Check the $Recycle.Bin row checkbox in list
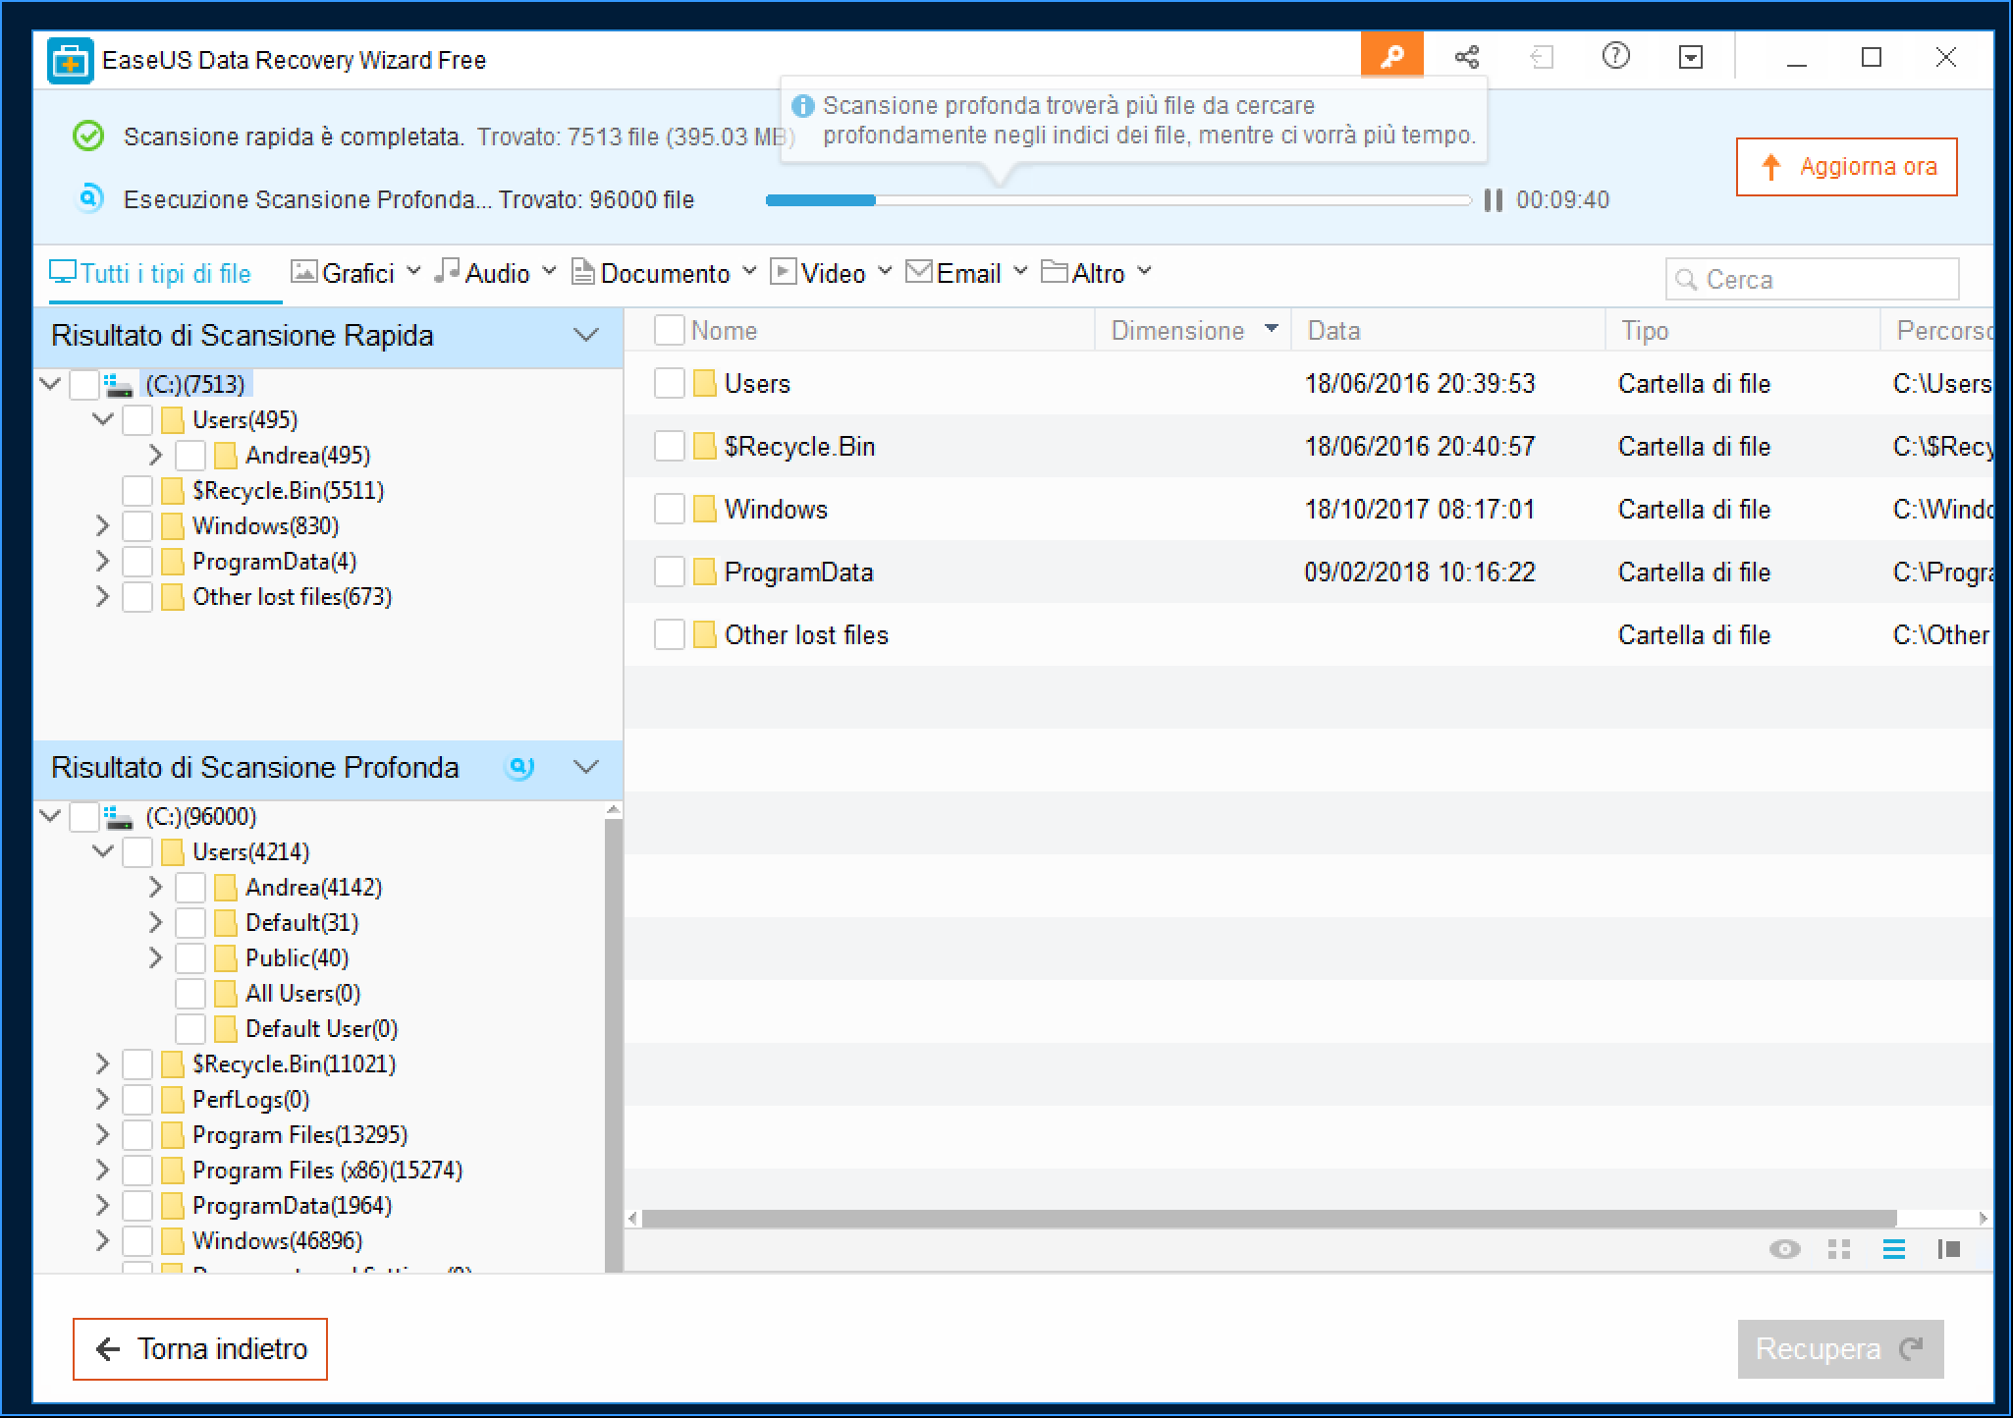Viewport: 2013px width, 1418px height. [x=670, y=447]
